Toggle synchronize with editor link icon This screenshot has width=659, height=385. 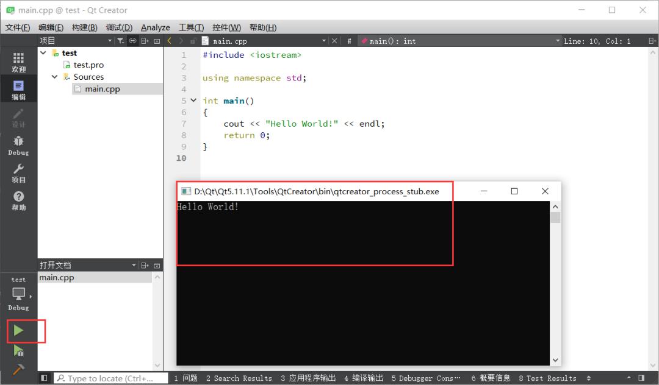(x=132, y=41)
